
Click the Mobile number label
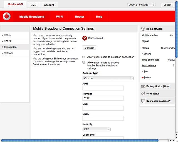coord(150,35)
